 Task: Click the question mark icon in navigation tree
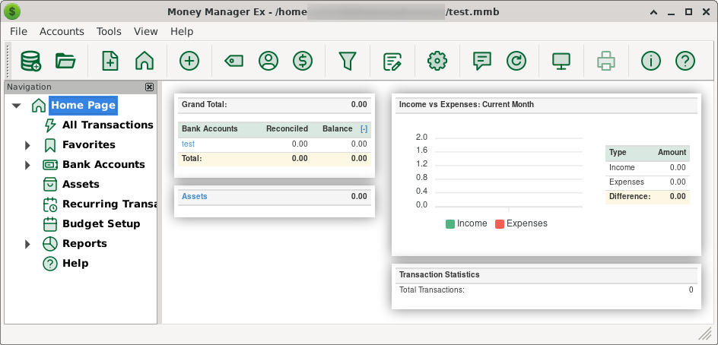click(50, 264)
